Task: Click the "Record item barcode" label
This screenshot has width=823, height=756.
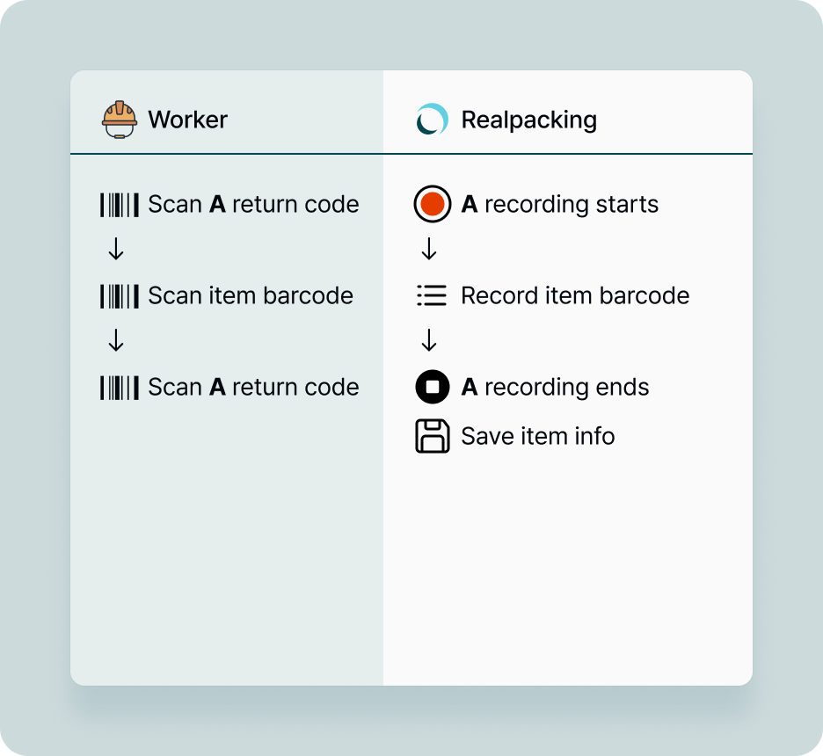Action: point(575,295)
